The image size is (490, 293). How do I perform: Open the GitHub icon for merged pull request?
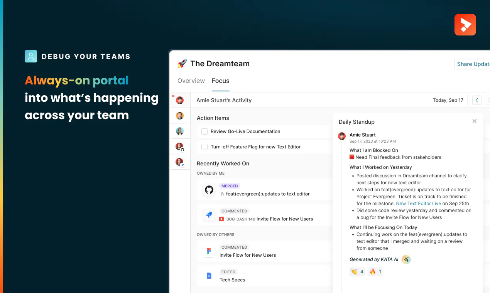(209, 190)
